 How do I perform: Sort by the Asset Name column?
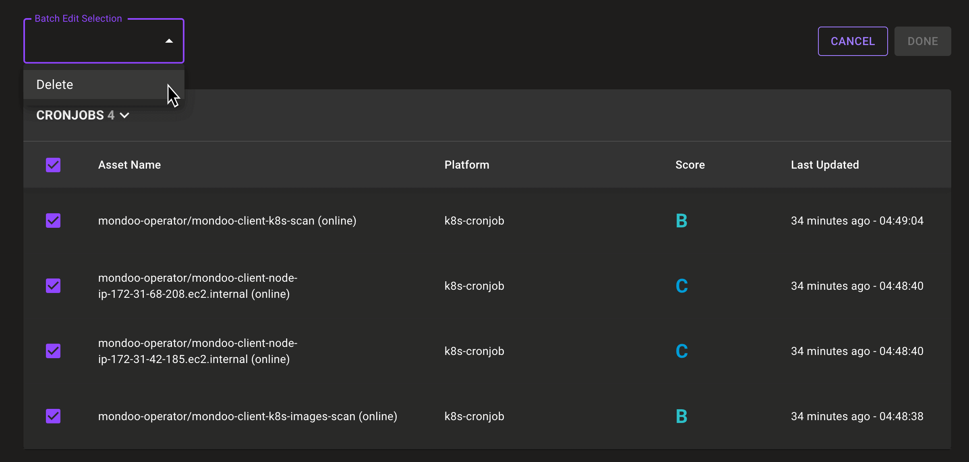tap(129, 165)
